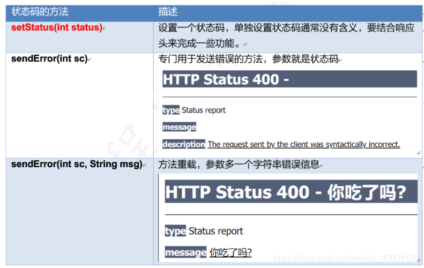The height and width of the screenshot is (268, 424).
Task: Click 'message' label beside underlined 你吃了吗?
Action: (x=185, y=252)
